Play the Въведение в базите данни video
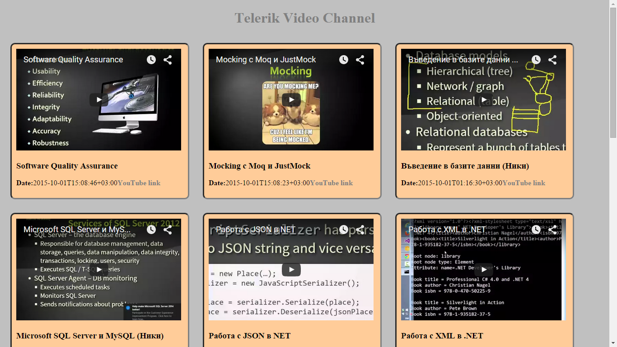 click(483, 100)
